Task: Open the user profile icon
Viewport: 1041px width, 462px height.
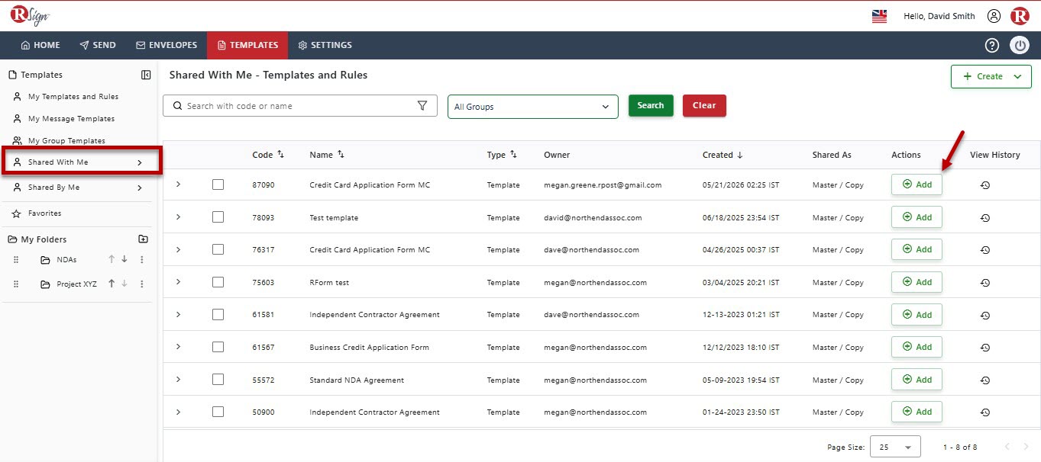Action: click(994, 16)
